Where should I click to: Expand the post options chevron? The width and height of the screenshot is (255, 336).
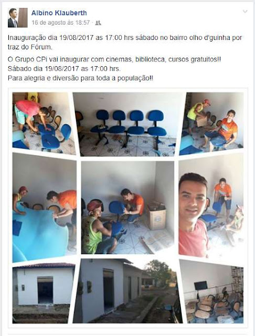pos(245,12)
